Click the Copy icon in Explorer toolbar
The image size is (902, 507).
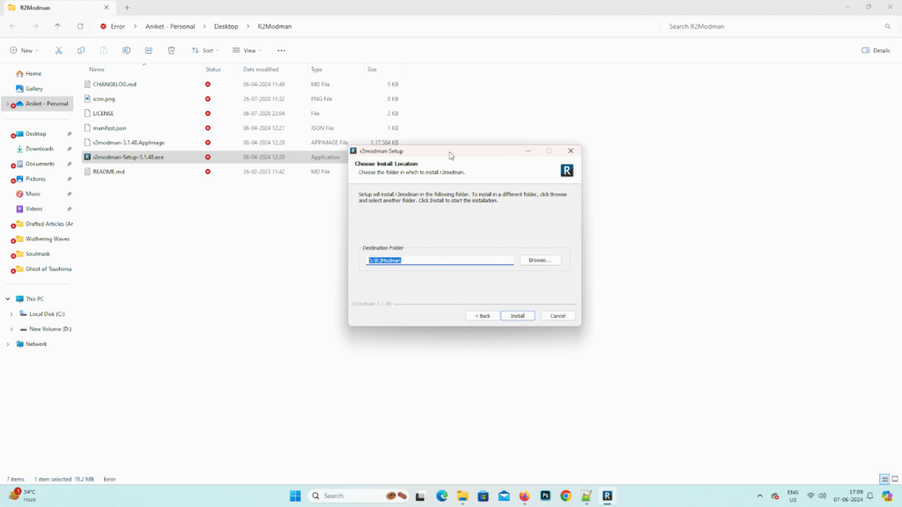pyautogui.click(x=81, y=50)
